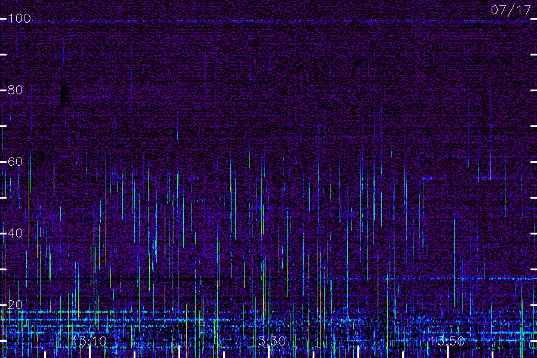Click the 07/17 date label
The image size is (537, 358).
pyautogui.click(x=511, y=10)
